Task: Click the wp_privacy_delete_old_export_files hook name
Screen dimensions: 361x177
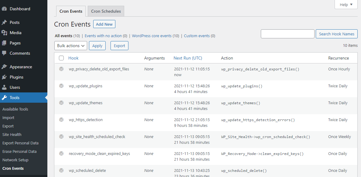Action: 99,69
